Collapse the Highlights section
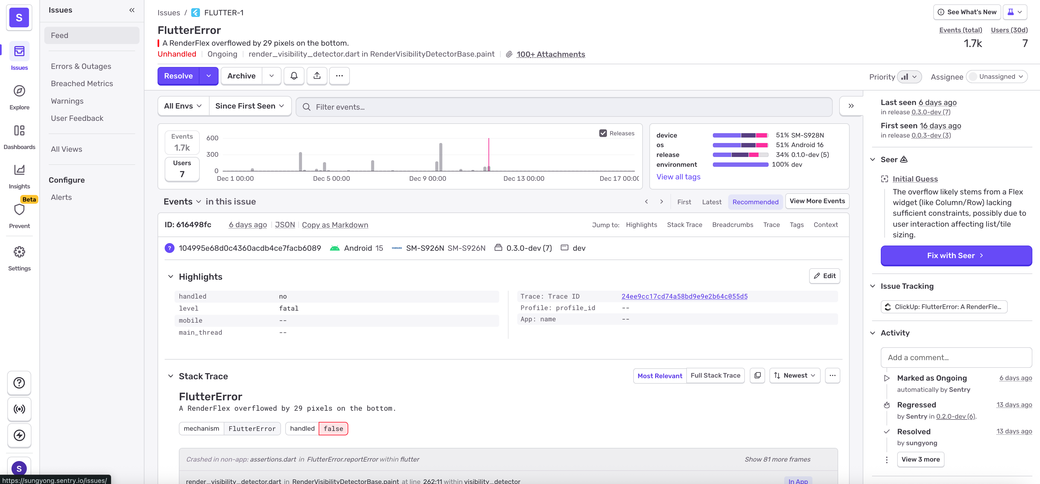Image resolution: width=1040 pixels, height=484 pixels. pyautogui.click(x=171, y=277)
